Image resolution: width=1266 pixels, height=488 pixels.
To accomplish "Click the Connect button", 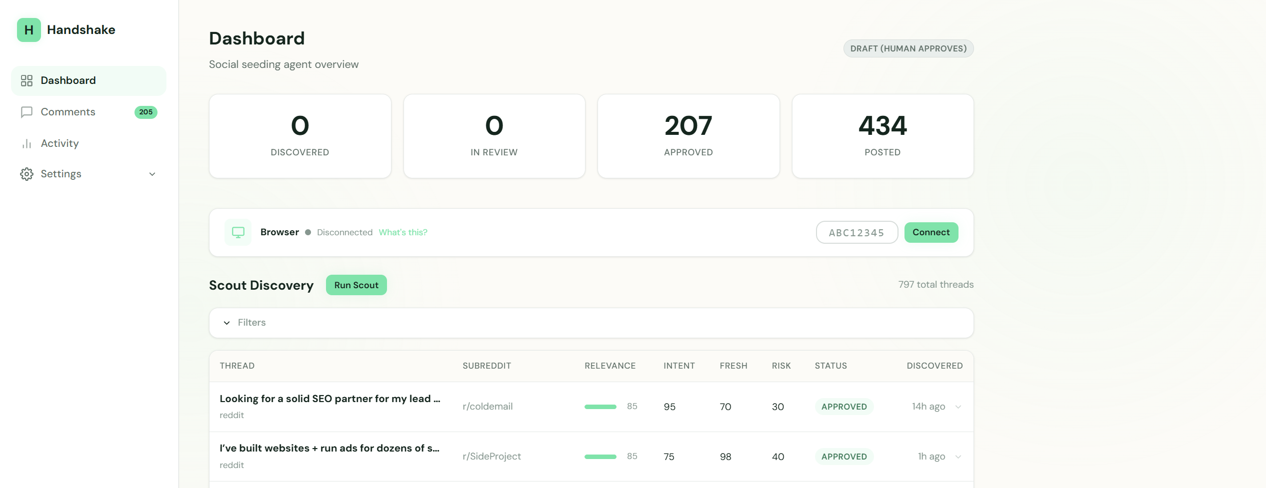I will click(930, 232).
